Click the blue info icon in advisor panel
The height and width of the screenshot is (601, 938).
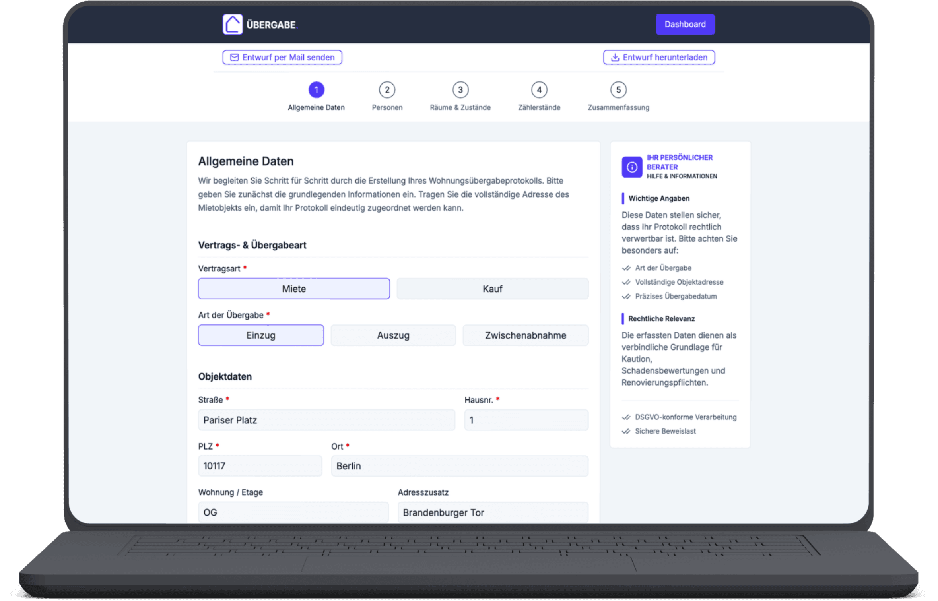pyautogui.click(x=632, y=167)
